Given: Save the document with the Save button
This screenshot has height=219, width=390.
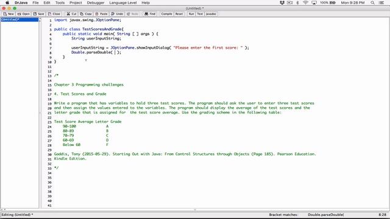Looking at the screenshot, I should (x=38, y=14).
